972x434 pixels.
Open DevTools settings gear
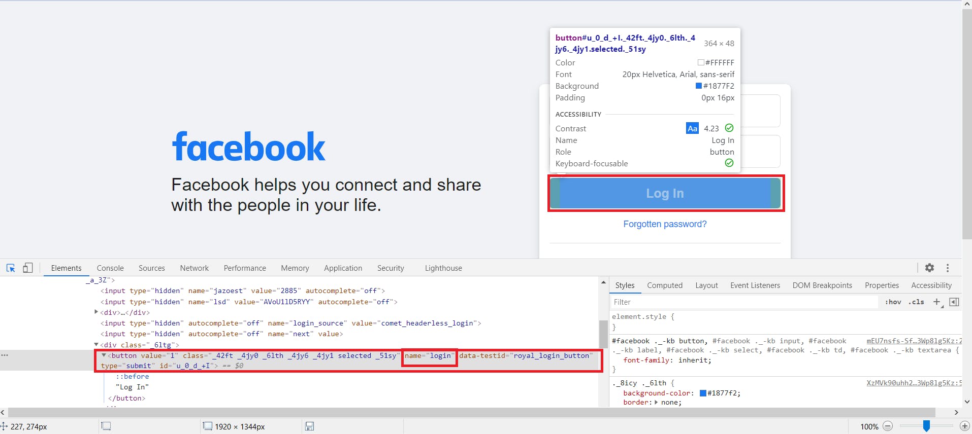coord(929,268)
